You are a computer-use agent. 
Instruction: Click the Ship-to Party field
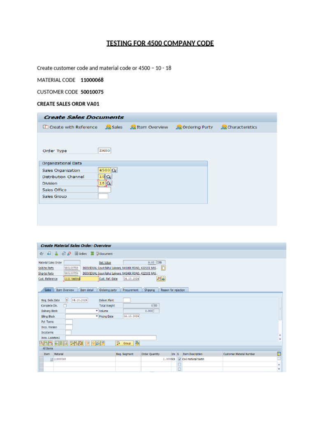tap(72, 273)
